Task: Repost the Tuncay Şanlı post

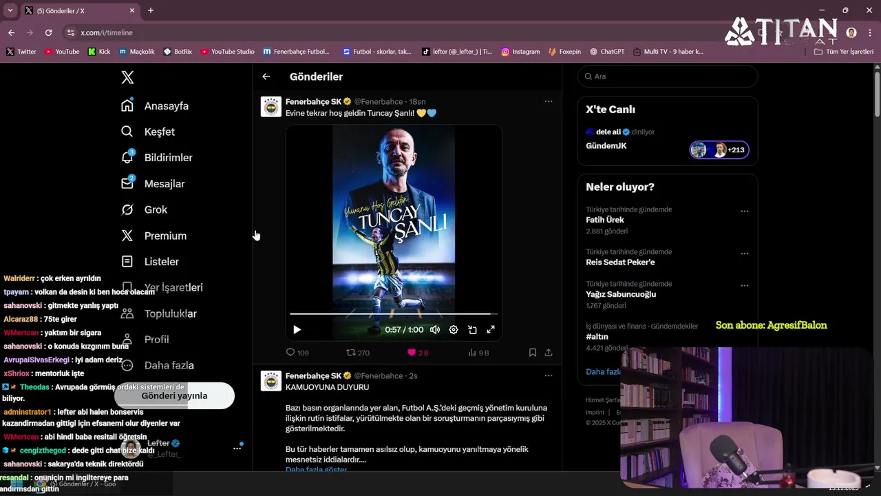Action: [358, 352]
